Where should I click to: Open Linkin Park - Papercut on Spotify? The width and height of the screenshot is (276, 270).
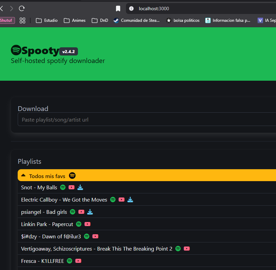pyautogui.click(x=79, y=224)
